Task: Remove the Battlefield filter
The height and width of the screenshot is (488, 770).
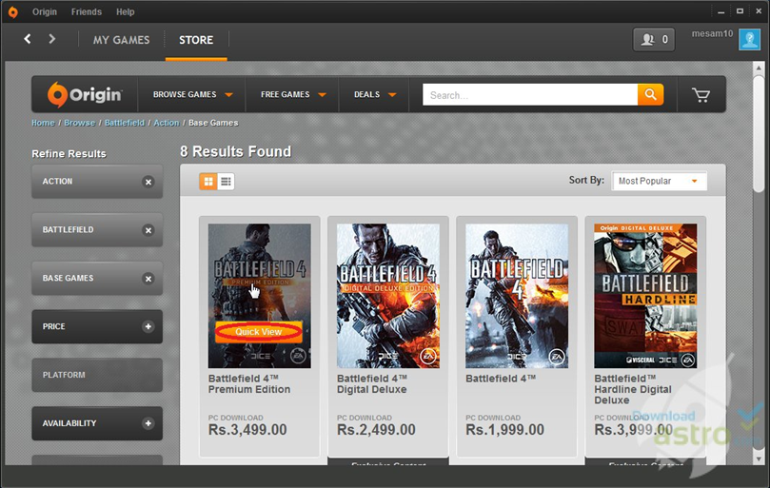Action: tap(148, 230)
